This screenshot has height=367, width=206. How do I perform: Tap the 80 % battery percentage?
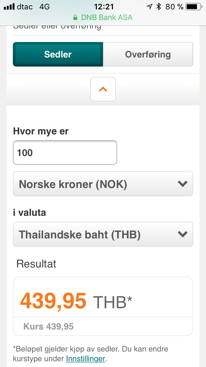coord(174,7)
